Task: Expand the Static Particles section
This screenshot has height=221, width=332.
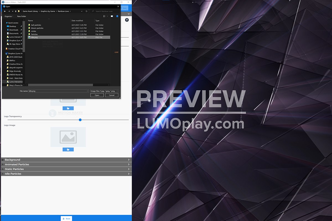Action: (x=66, y=169)
